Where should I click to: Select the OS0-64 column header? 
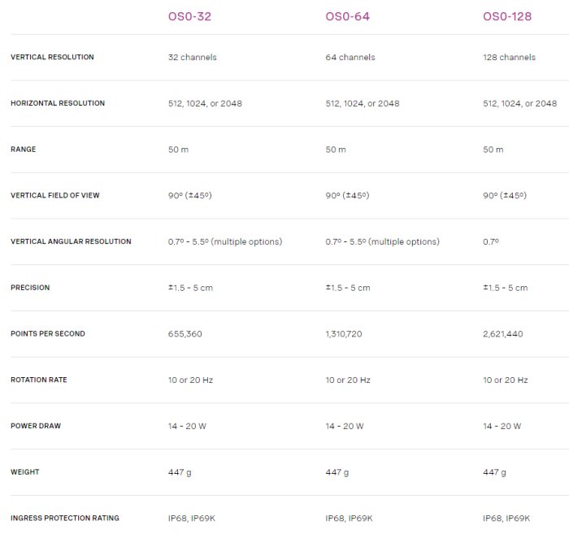point(347,15)
